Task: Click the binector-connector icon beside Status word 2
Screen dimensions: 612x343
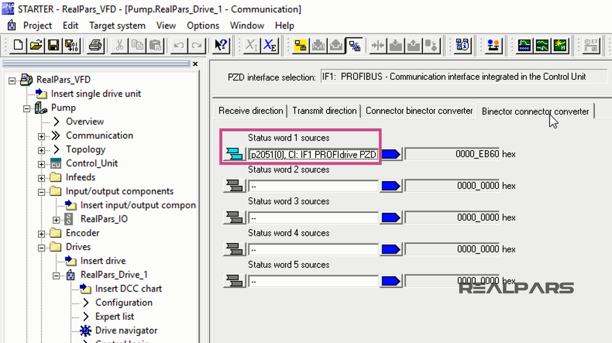Action: [234, 185]
